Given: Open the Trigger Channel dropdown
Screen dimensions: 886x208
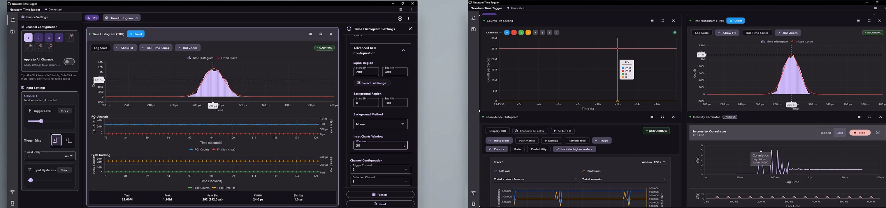Looking at the screenshot, I should coord(380,168).
